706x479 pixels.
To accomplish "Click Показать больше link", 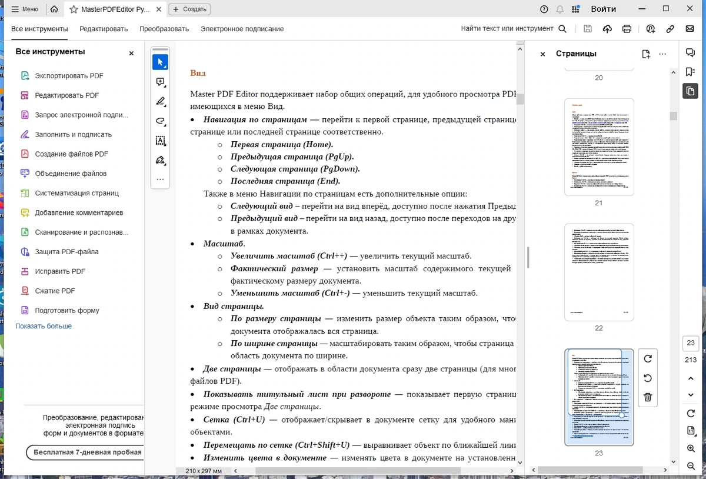I will point(44,326).
